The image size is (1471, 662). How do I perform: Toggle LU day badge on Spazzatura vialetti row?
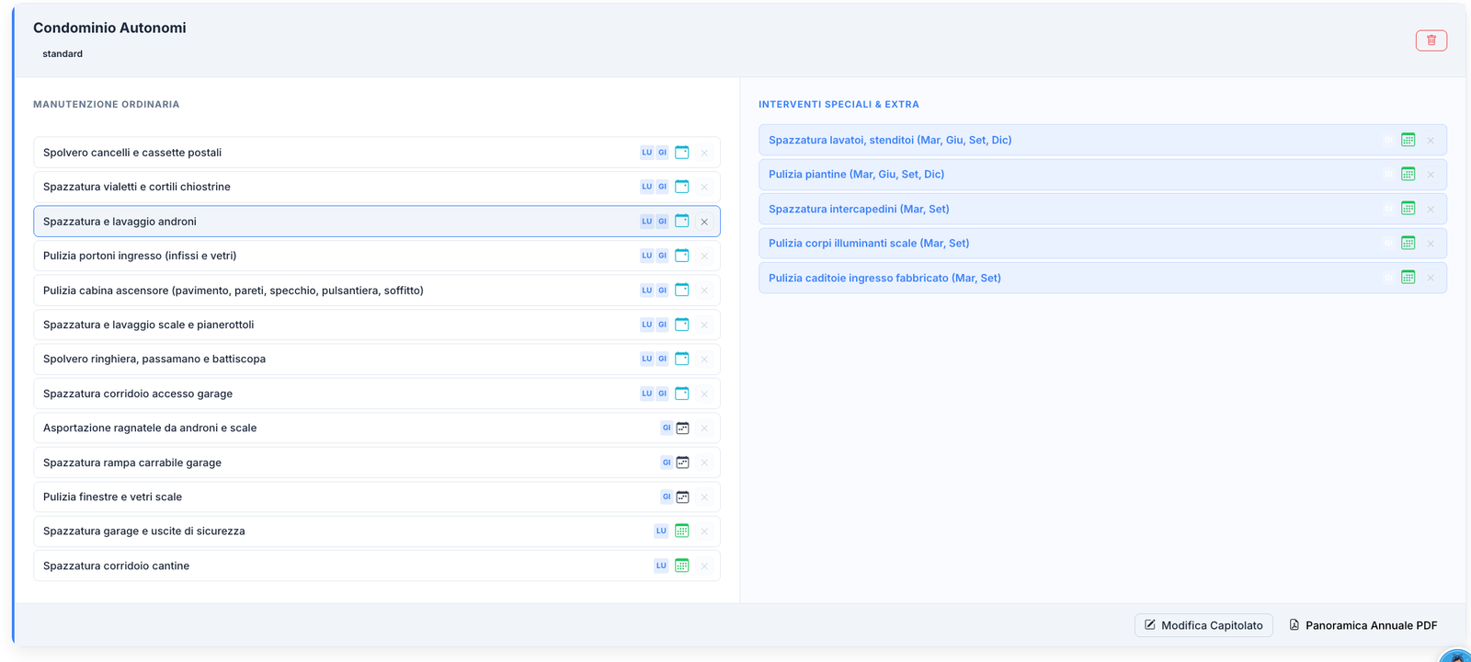click(x=646, y=187)
